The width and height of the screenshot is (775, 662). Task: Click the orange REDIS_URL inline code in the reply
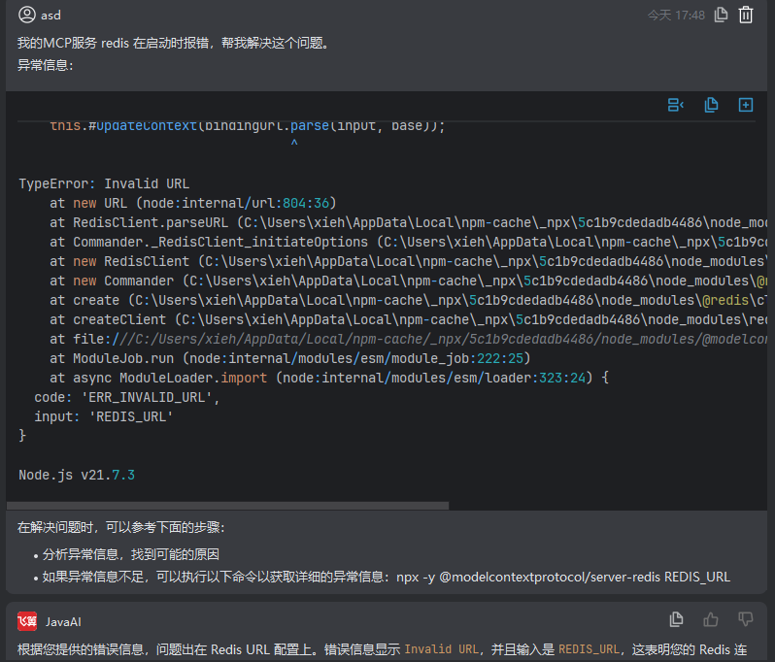[590, 648]
